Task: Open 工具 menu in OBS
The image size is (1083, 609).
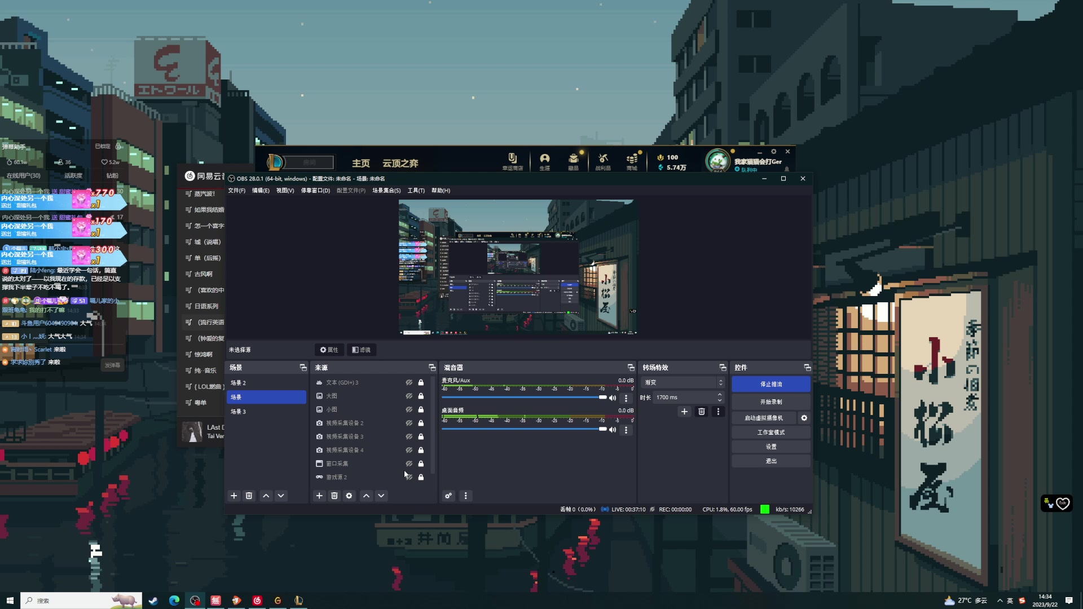Action: tap(416, 191)
